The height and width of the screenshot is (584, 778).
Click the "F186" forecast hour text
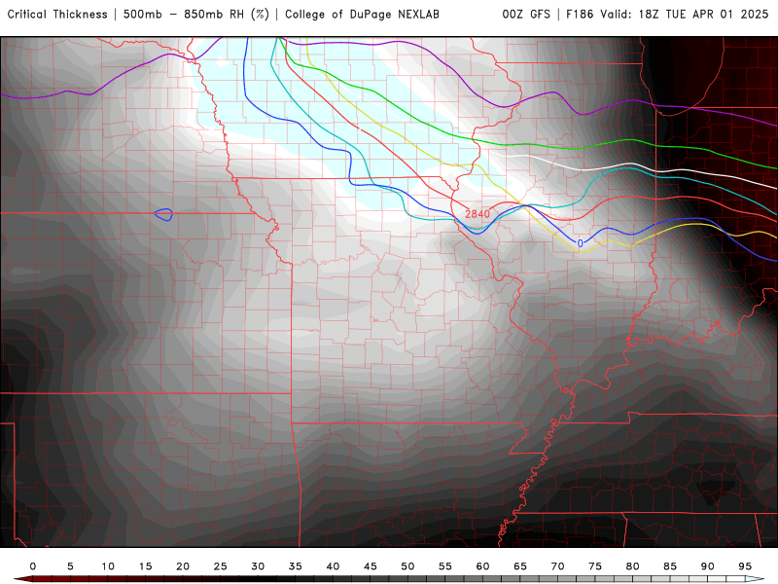580,14
